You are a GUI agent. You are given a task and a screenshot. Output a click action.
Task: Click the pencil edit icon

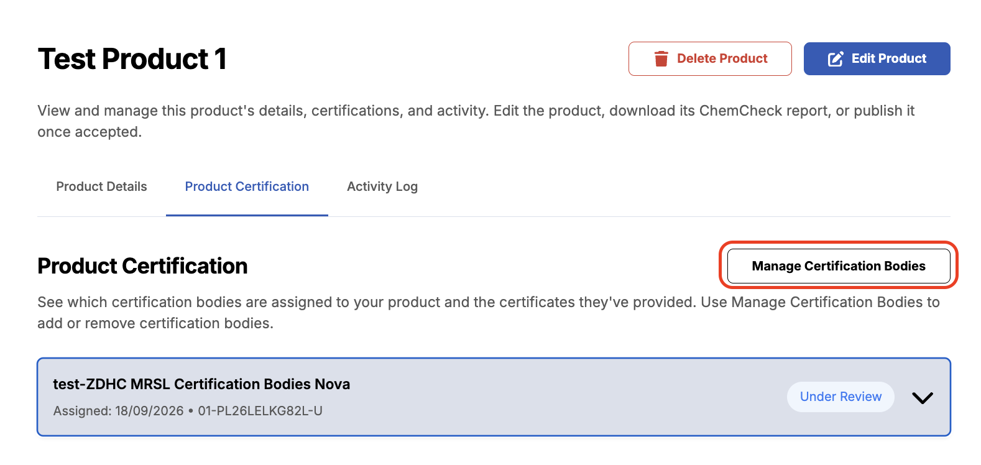[x=836, y=58]
